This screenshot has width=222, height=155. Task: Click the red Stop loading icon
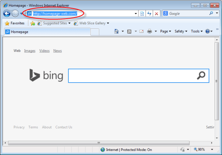tap(156, 13)
